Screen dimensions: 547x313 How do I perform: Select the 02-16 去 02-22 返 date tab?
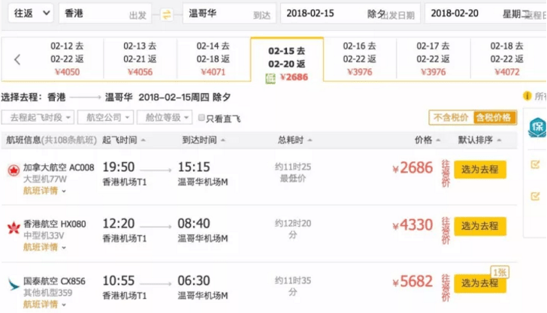(360, 59)
